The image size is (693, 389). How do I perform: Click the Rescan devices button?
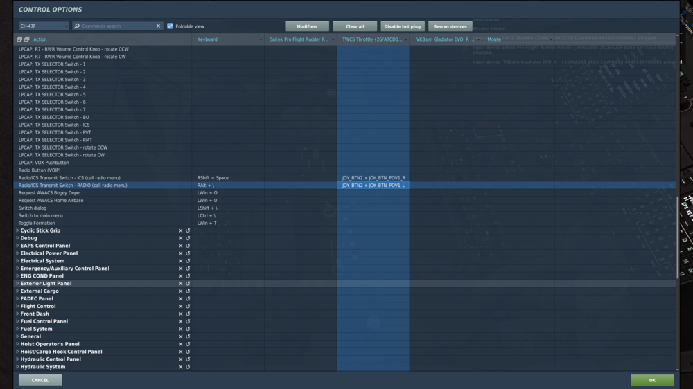click(x=450, y=26)
